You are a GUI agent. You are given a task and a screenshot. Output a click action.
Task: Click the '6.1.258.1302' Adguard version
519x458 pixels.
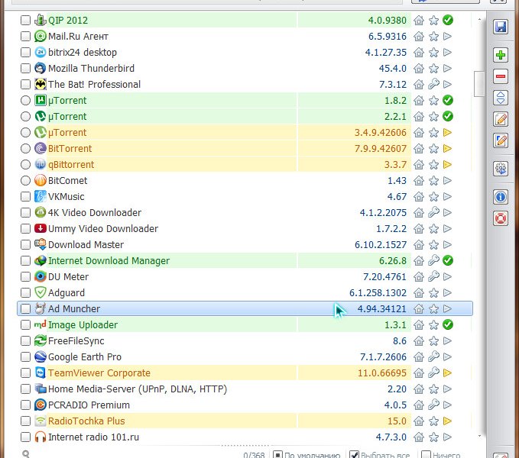378,293
